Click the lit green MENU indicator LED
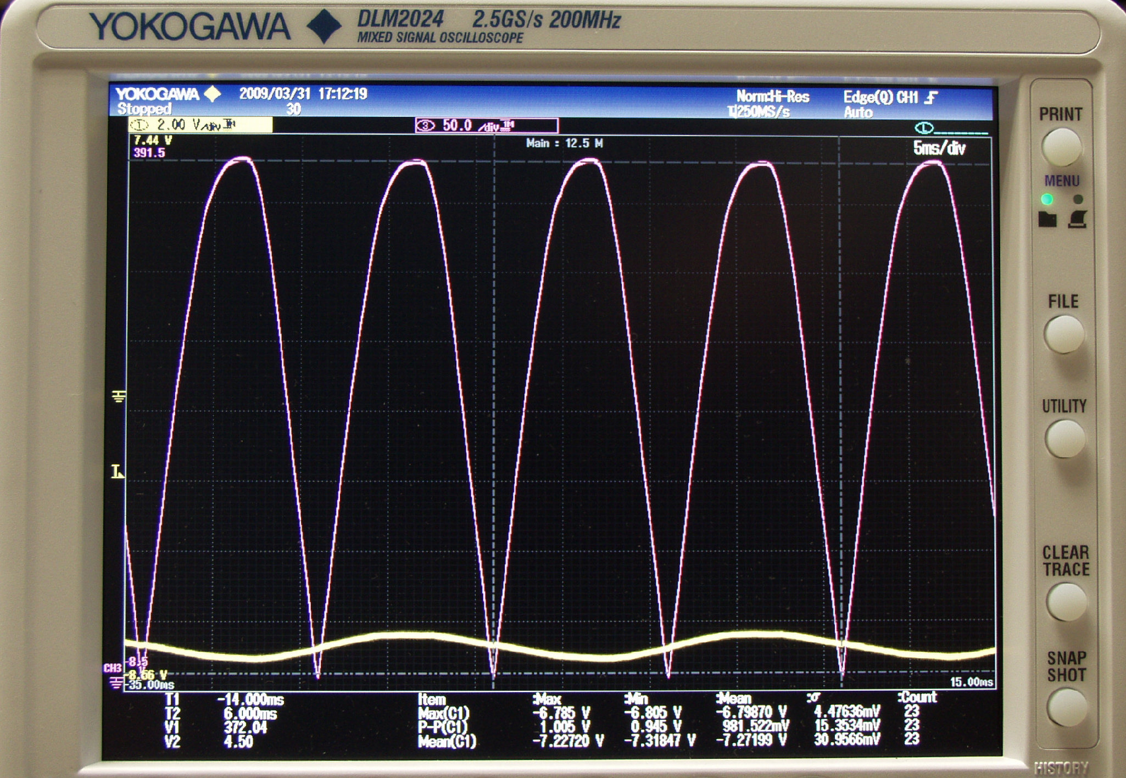The width and height of the screenshot is (1126, 778). click(1047, 199)
